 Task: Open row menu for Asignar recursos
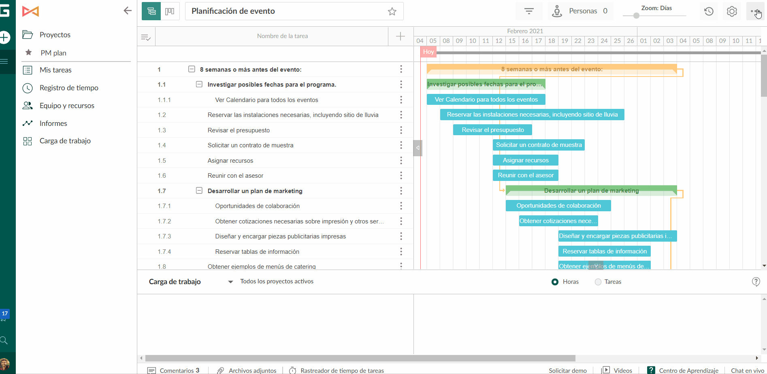pyautogui.click(x=401, y=160)
